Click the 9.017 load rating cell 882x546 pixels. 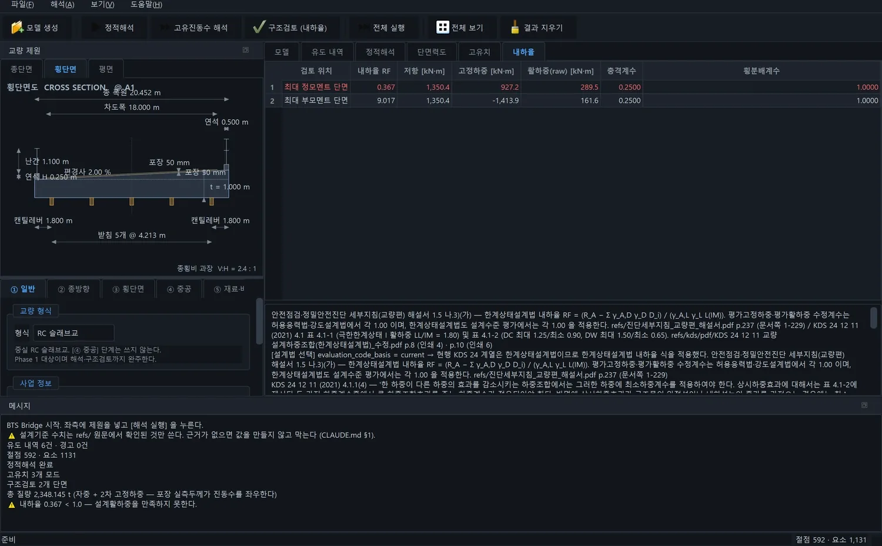374,101
